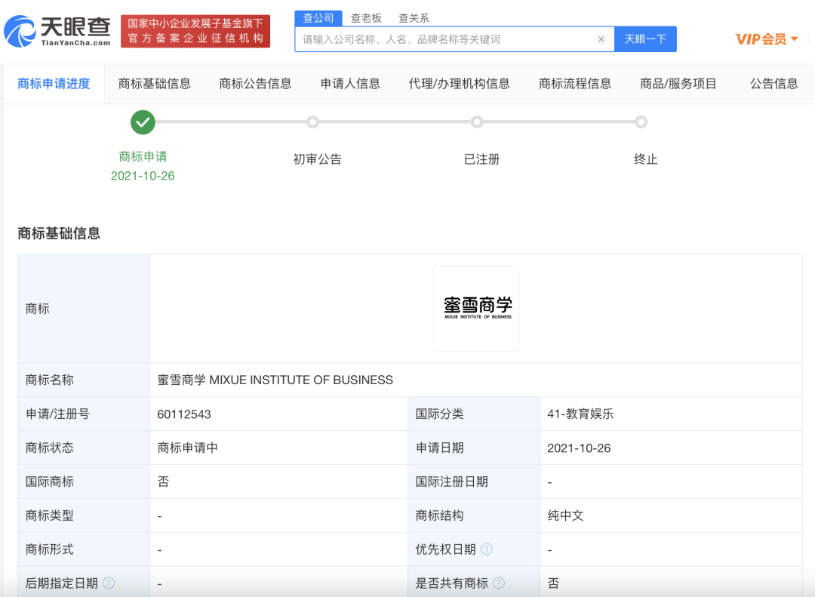Viewport: 815px width, 597px height.
Task: Click the red 国家中小企业发展子基金 banner
Action: (195, 31)
